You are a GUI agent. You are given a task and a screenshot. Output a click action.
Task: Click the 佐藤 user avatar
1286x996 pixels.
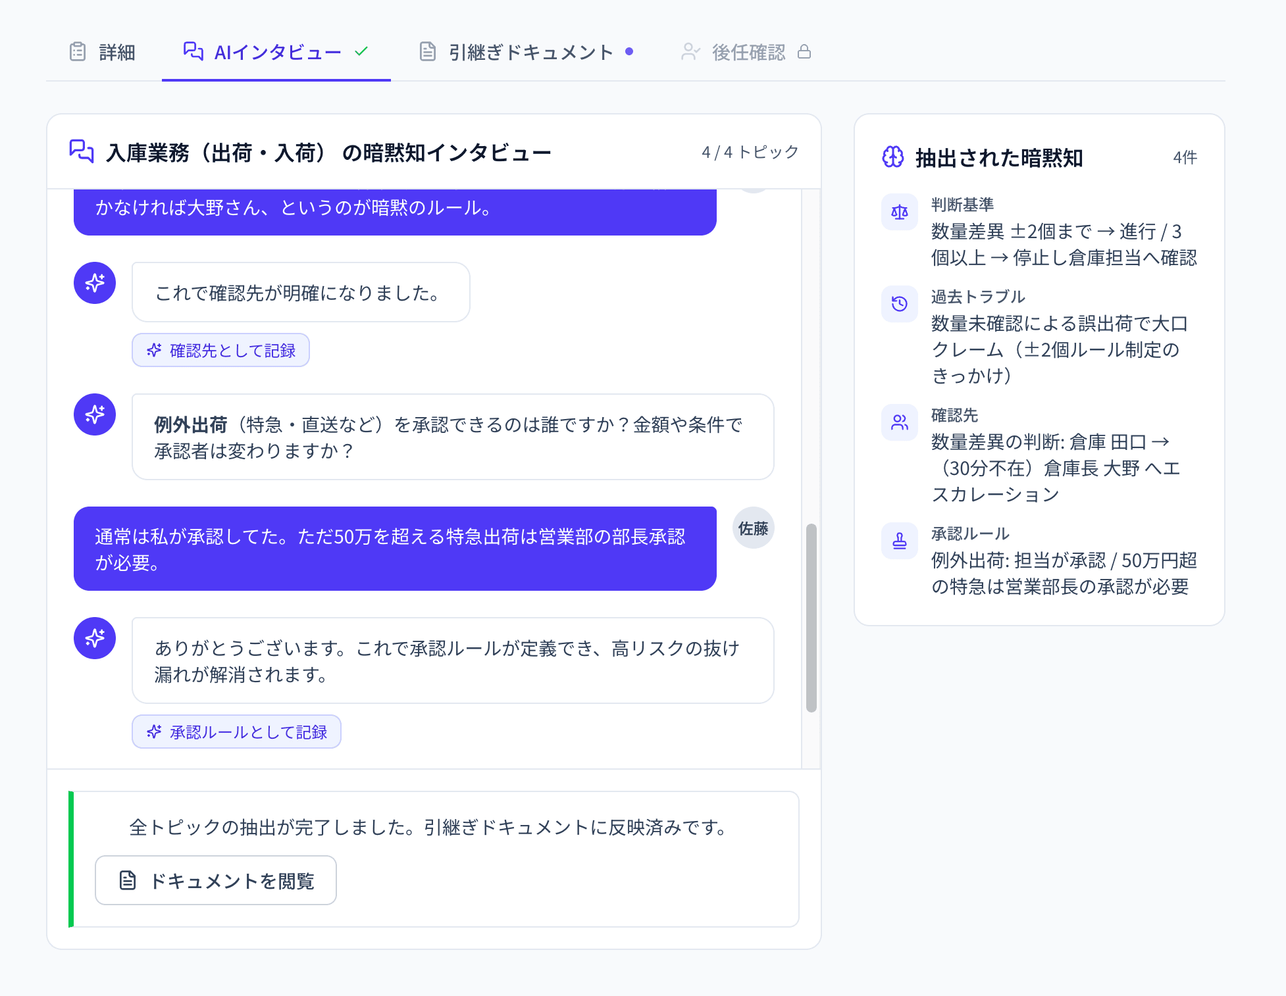point(754,528)
